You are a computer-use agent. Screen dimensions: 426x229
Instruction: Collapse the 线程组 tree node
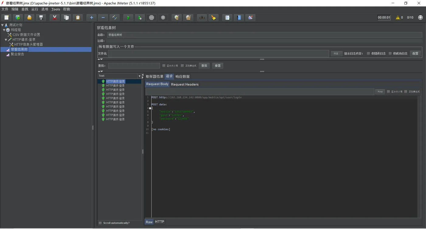click(4, 30)
